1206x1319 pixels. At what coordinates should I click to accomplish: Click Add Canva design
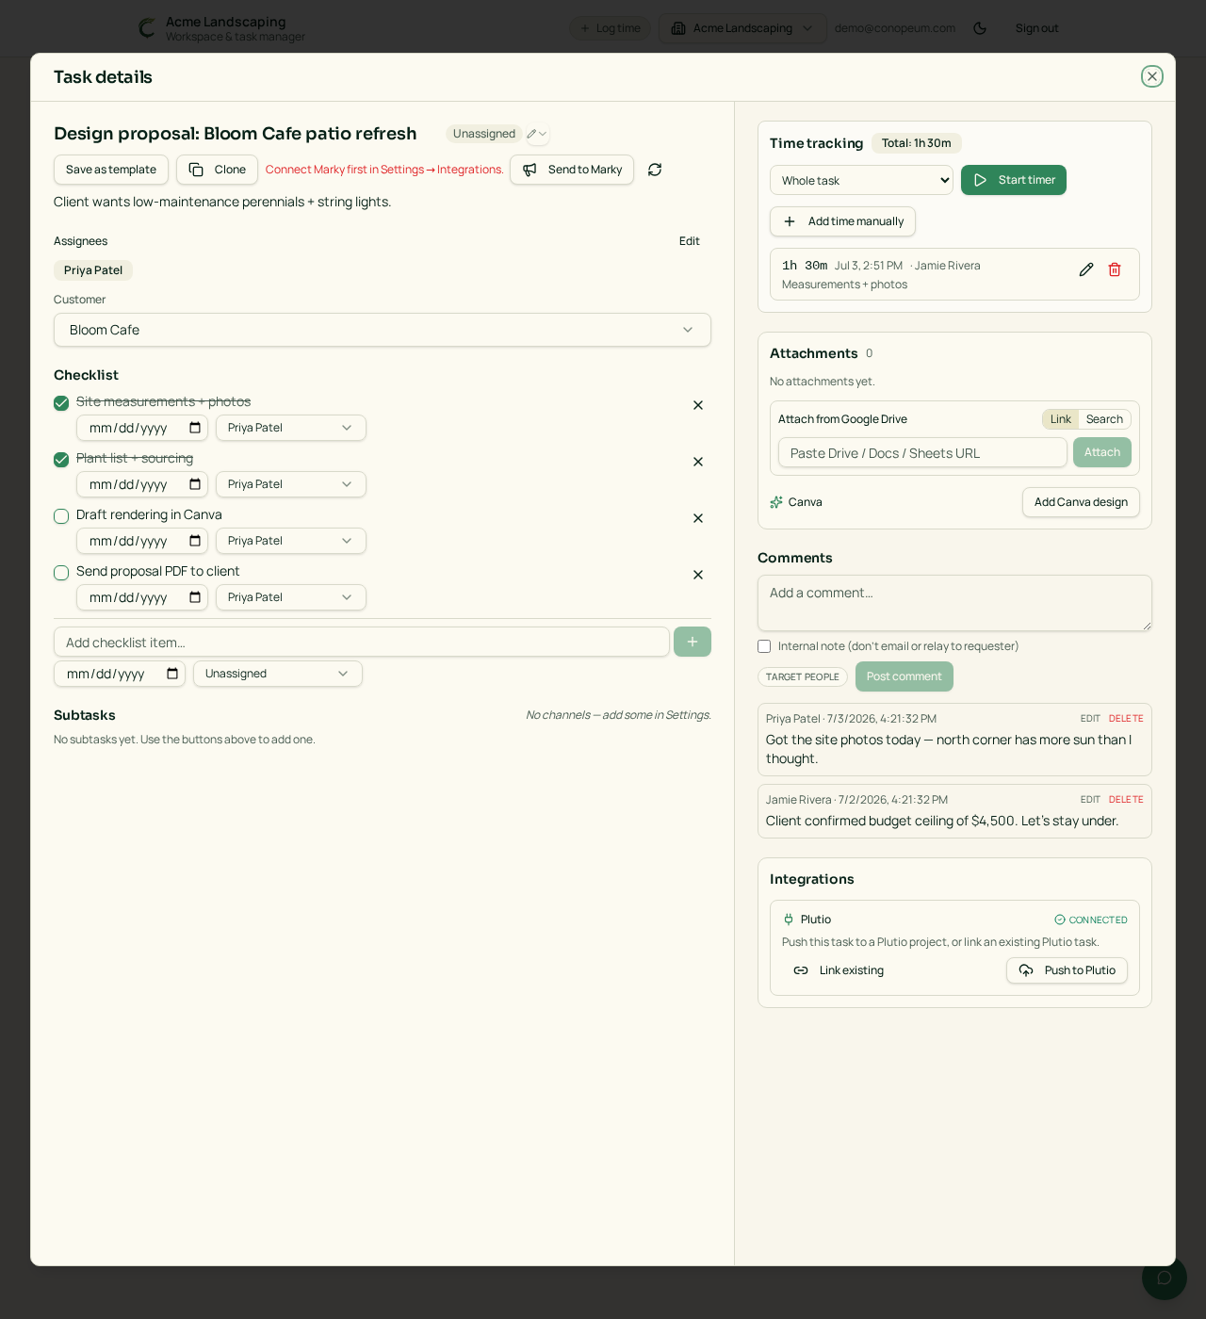[x=1081, y=502]
